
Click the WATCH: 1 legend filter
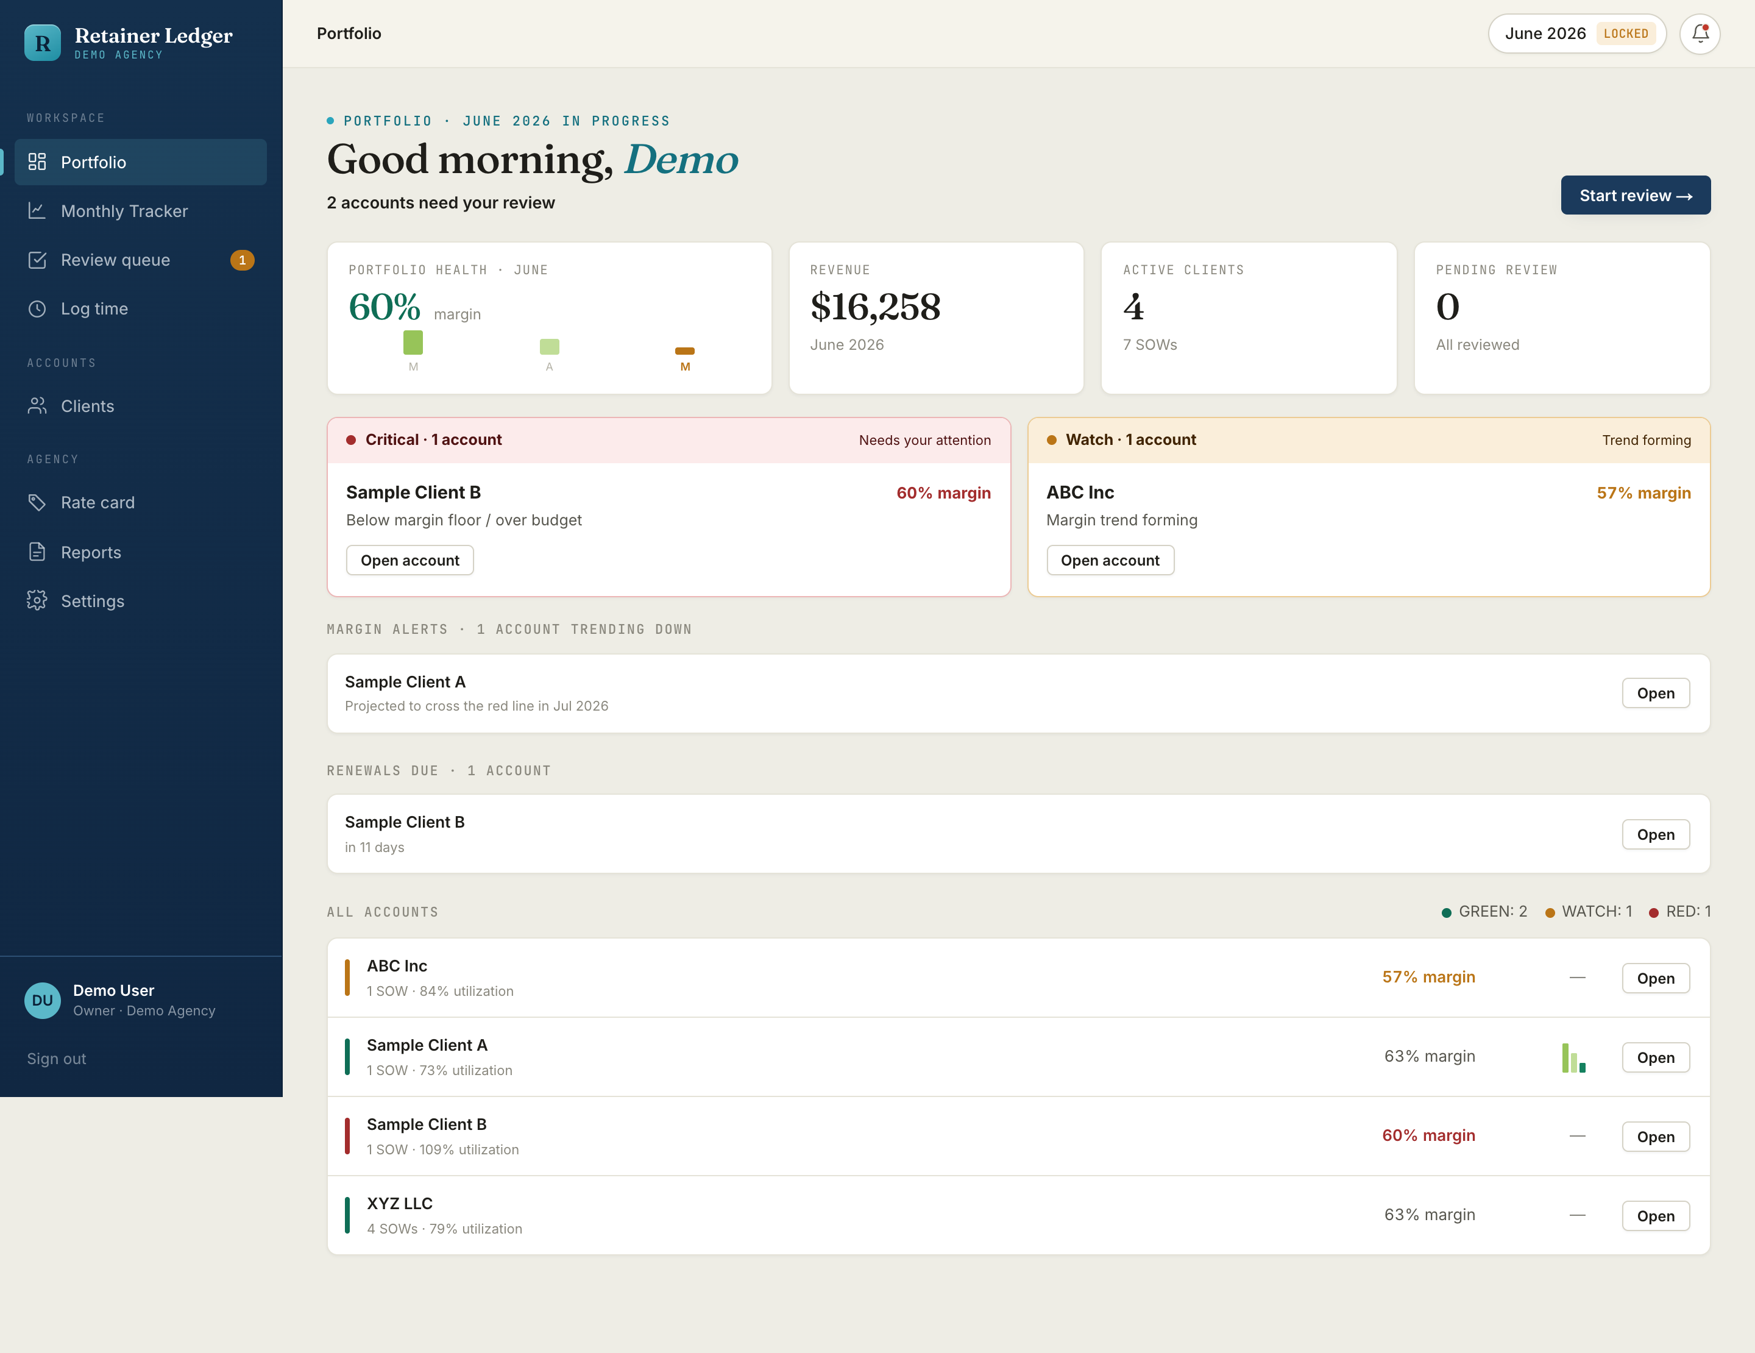(x=1589, y=912)
